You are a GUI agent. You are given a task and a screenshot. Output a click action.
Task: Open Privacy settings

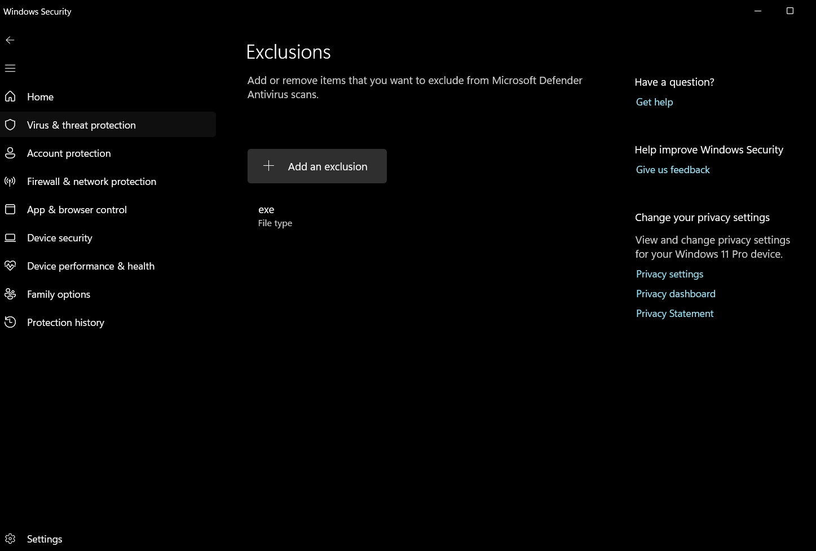coord(669,274)
